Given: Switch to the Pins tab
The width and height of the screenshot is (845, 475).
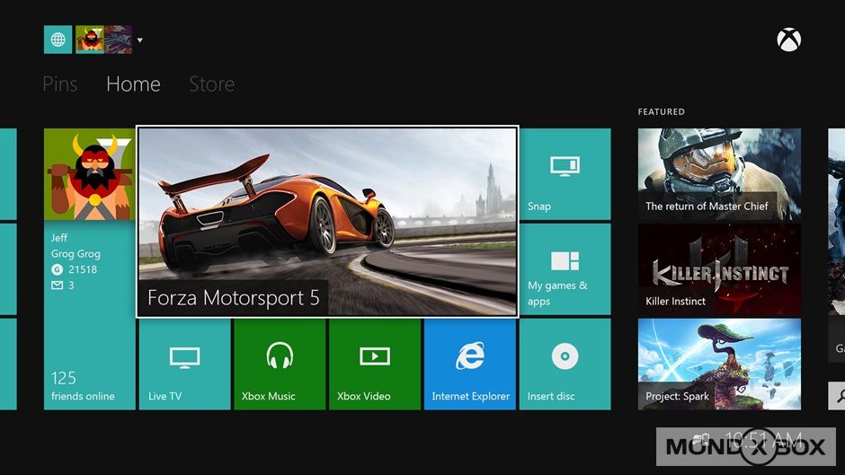Looking at the screenshot, I should [x=60, y=84].
